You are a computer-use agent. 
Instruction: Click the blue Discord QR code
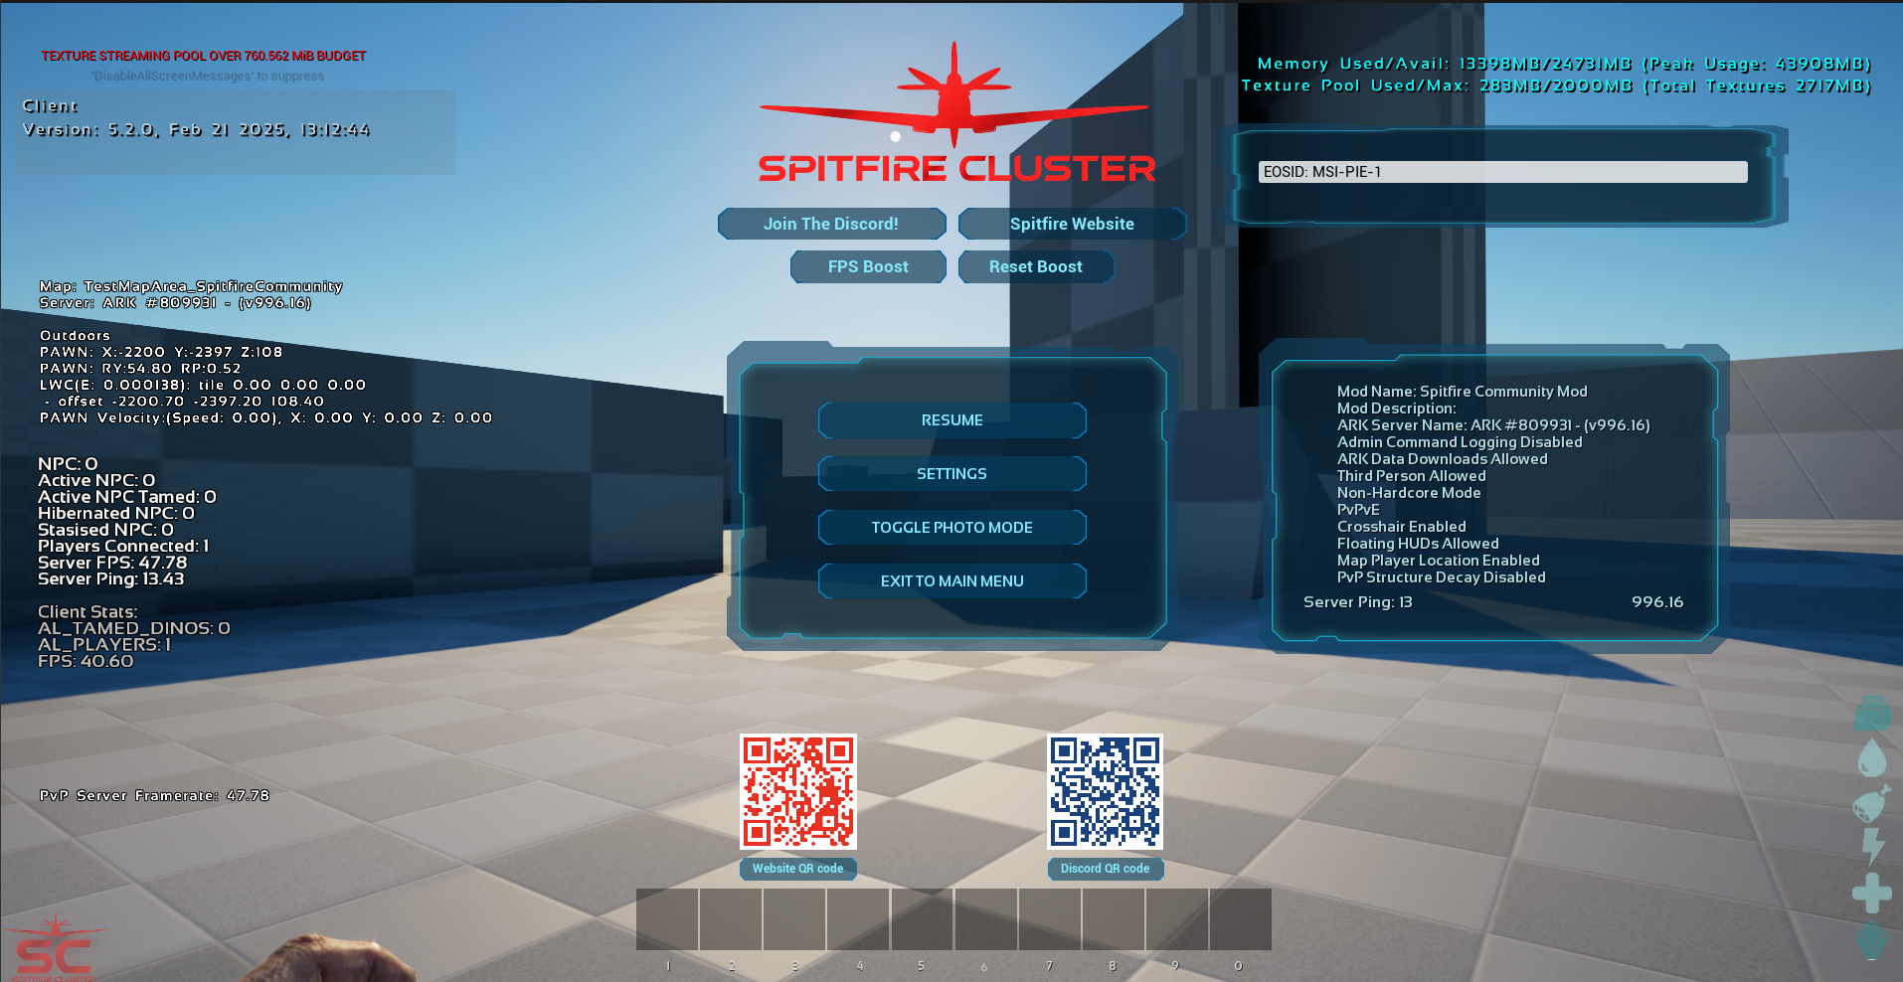point(1106,792)
